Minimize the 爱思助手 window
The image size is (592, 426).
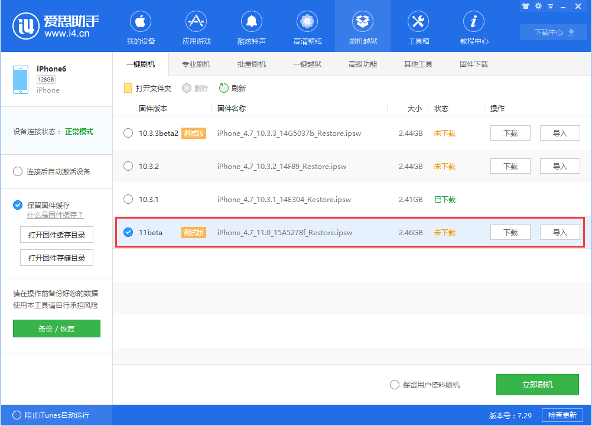(x=563, y=7)
